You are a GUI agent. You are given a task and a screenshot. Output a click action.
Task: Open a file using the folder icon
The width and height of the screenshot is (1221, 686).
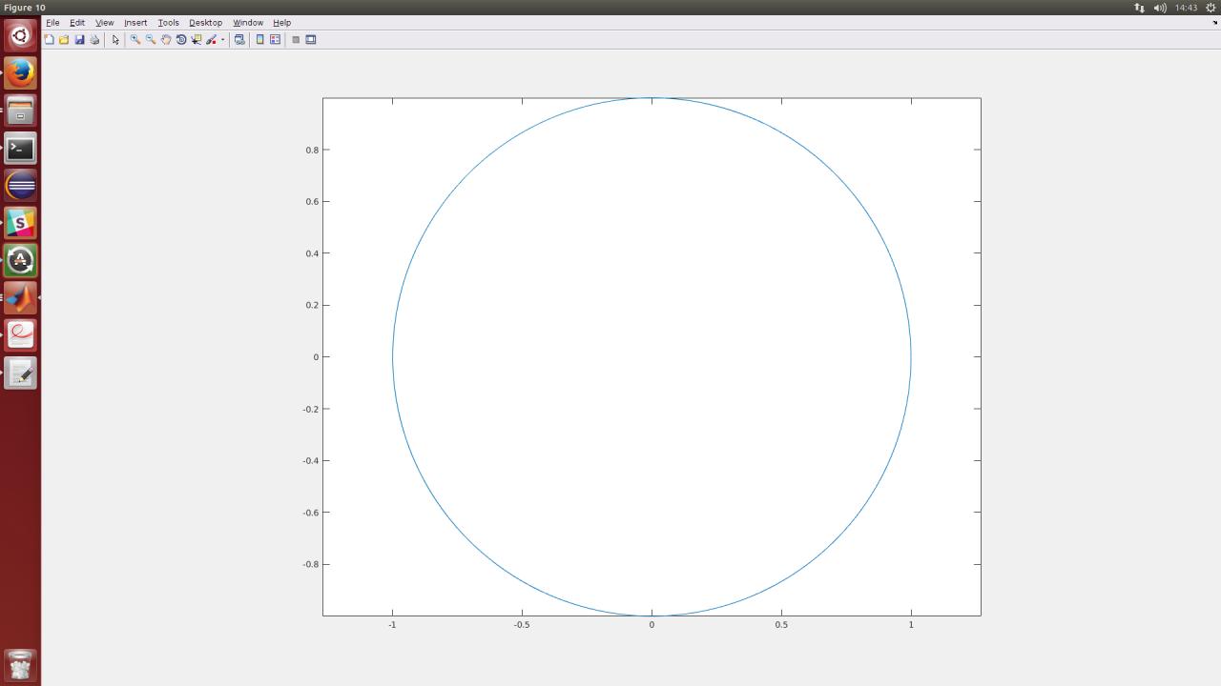[x=64, y=40]
